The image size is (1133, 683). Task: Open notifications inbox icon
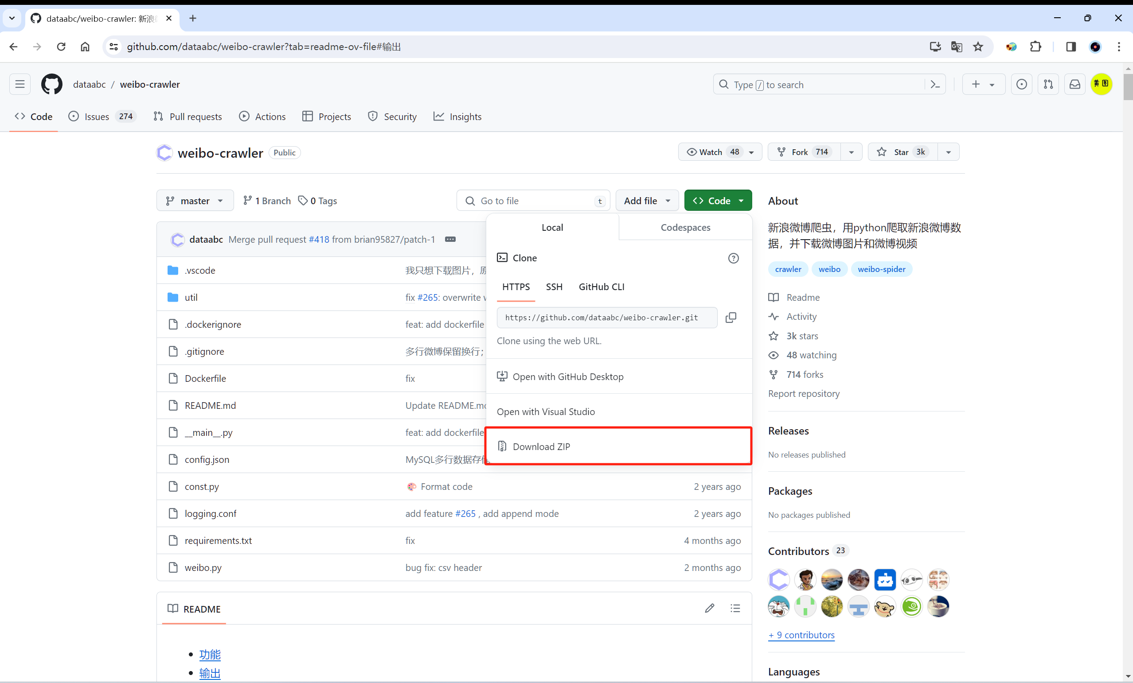coord(1074,85)
